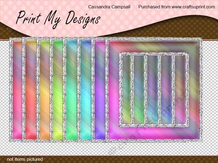Select the teal green framed panel

(71, 90)
